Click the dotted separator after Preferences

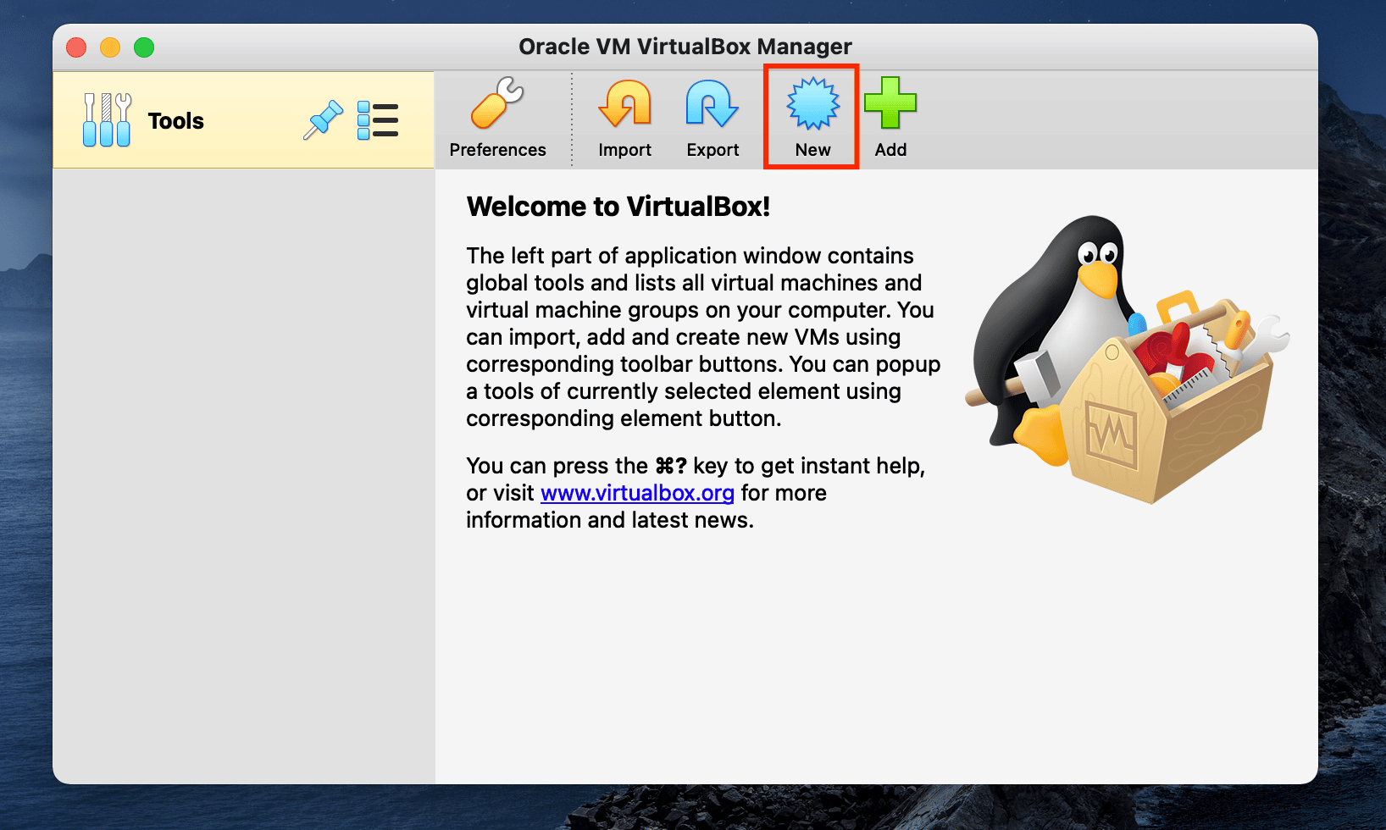coord(572,119)
